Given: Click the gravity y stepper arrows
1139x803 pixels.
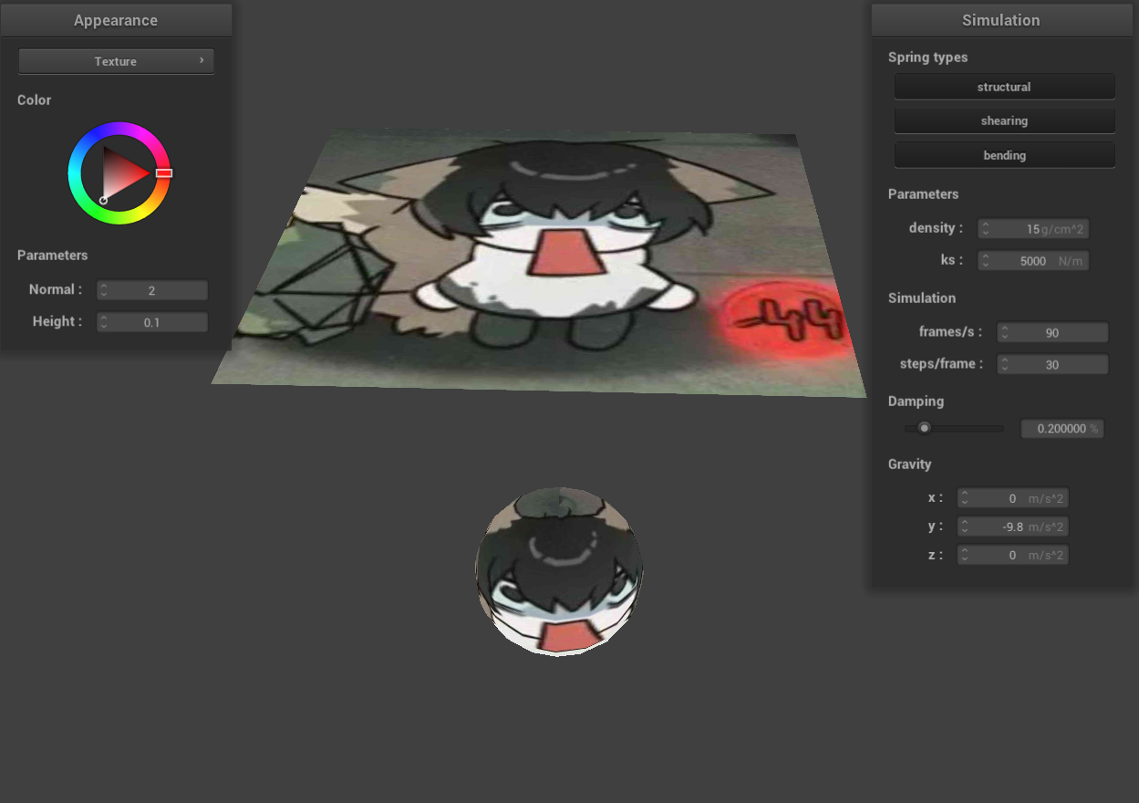Looking at the screenshot, I should (964, 527).
